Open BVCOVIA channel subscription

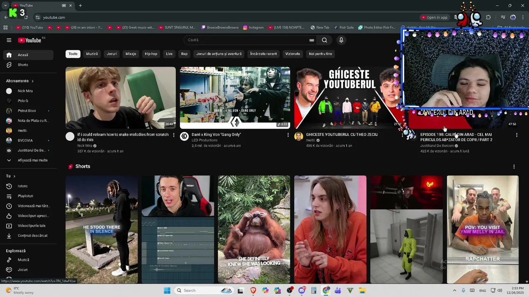28,140
